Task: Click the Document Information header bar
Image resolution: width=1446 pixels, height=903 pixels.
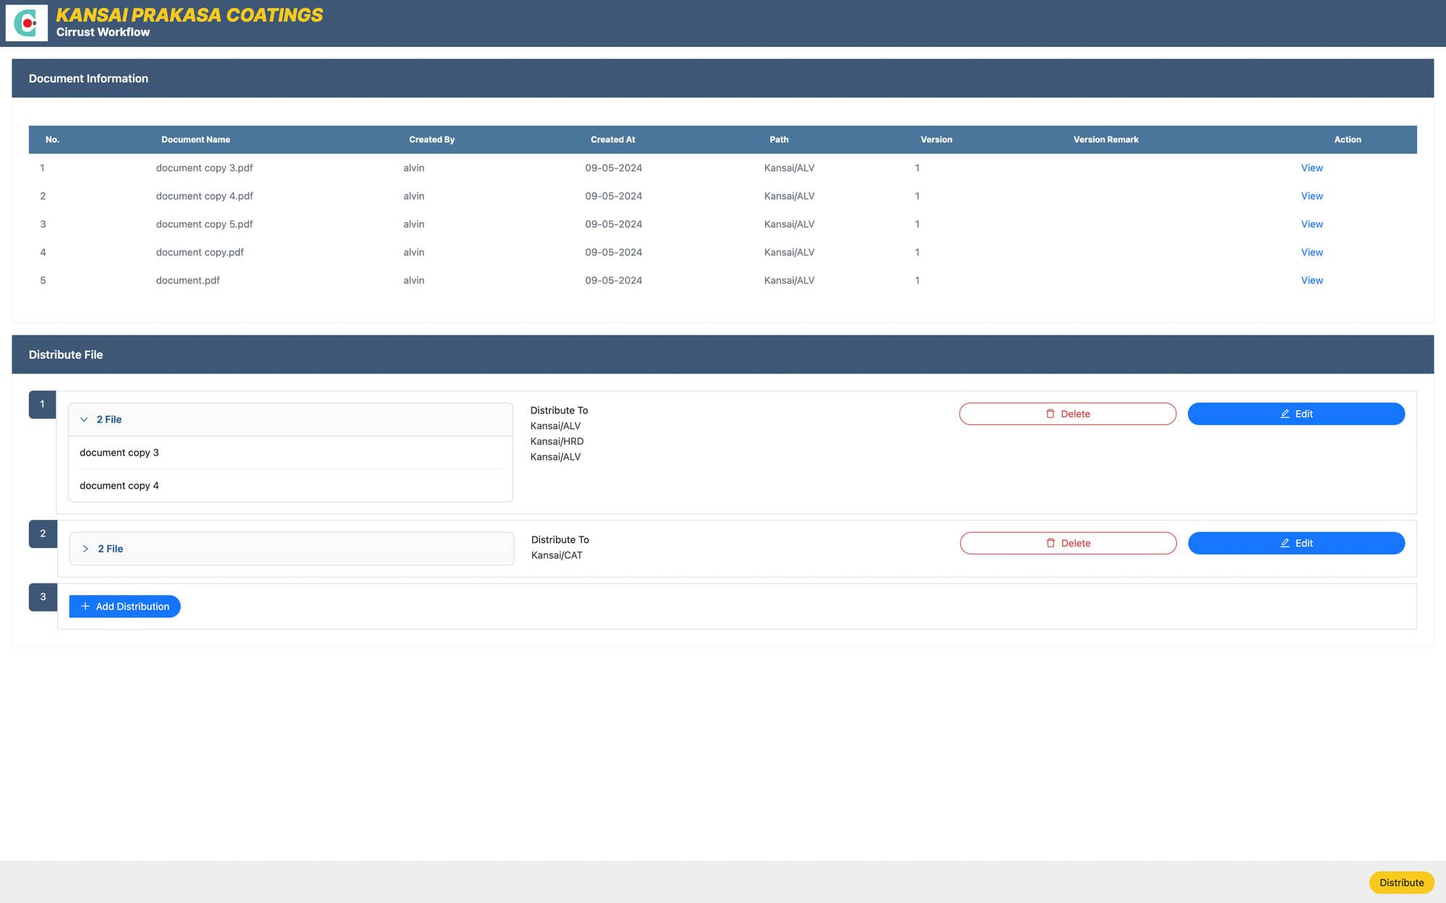Action: [87, 78]
